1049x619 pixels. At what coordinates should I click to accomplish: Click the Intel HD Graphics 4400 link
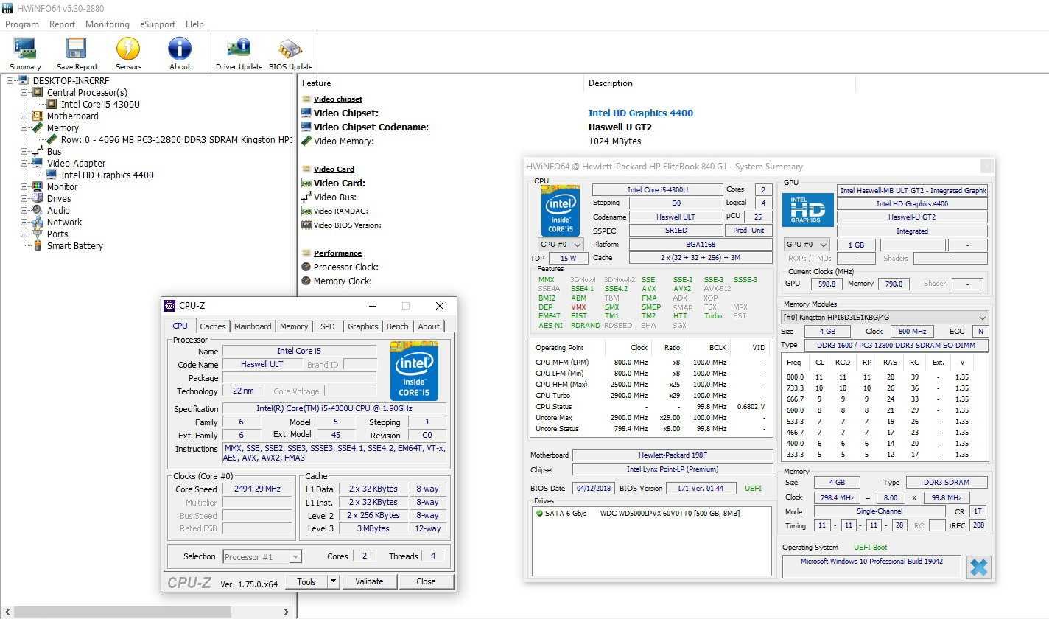pyautogui.click(x=641, y=113)
